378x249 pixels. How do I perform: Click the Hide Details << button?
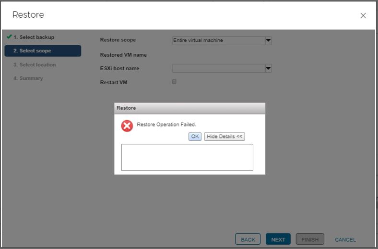tap(224, 137)
